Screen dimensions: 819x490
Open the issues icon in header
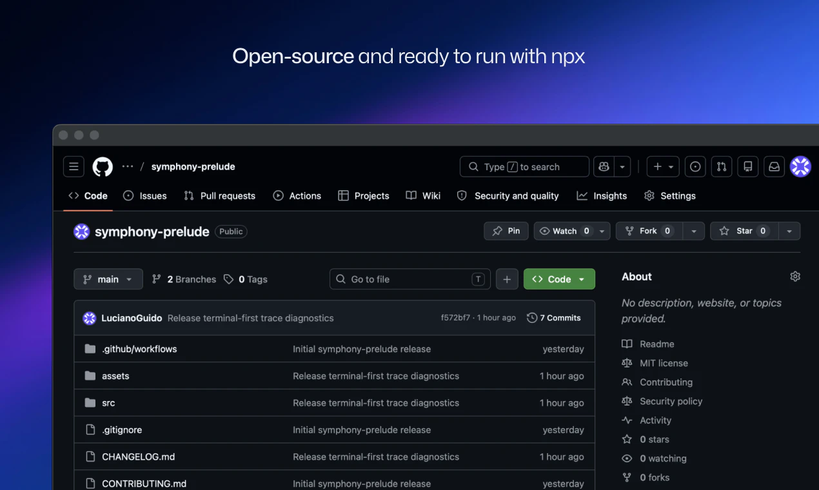(x=695, y=166)
